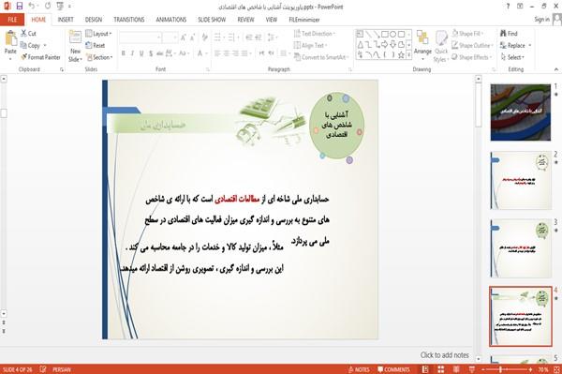Viewport: 562px width, 374px height.
Task: Open PowerPoint Help question mark
Action: (x=508, y=7)
